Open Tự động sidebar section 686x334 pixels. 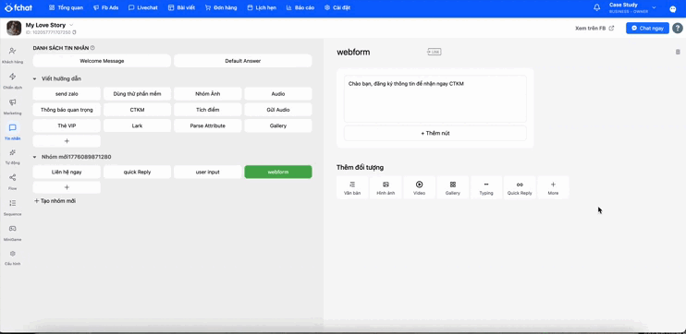pos(13,156)
